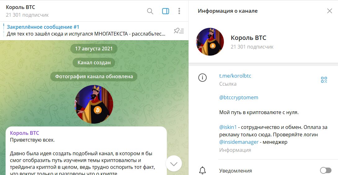Viewport: 338px width, 175px height.
Task: Toggle the Уведомления notifications switch
Action: click(x=326, y=170)
